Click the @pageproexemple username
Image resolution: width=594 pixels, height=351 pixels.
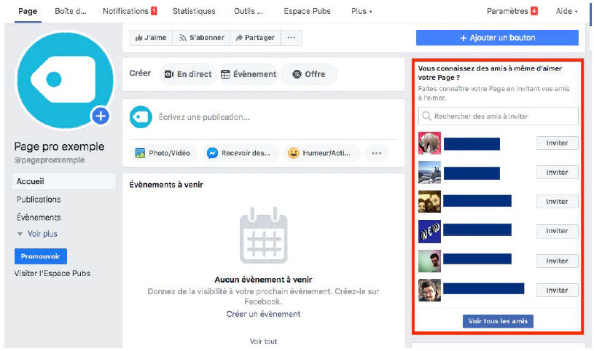pos(50,160)
